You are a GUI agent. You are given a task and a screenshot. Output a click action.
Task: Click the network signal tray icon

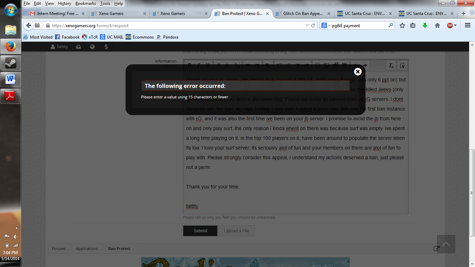[x=15, y=245]
